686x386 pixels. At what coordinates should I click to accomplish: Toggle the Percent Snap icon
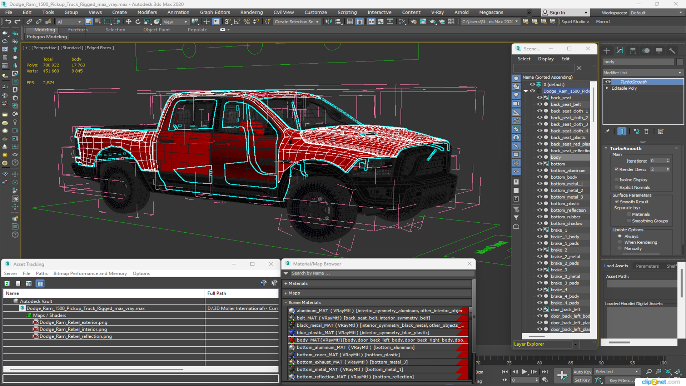pyautogui.click(x=247, y=22)
